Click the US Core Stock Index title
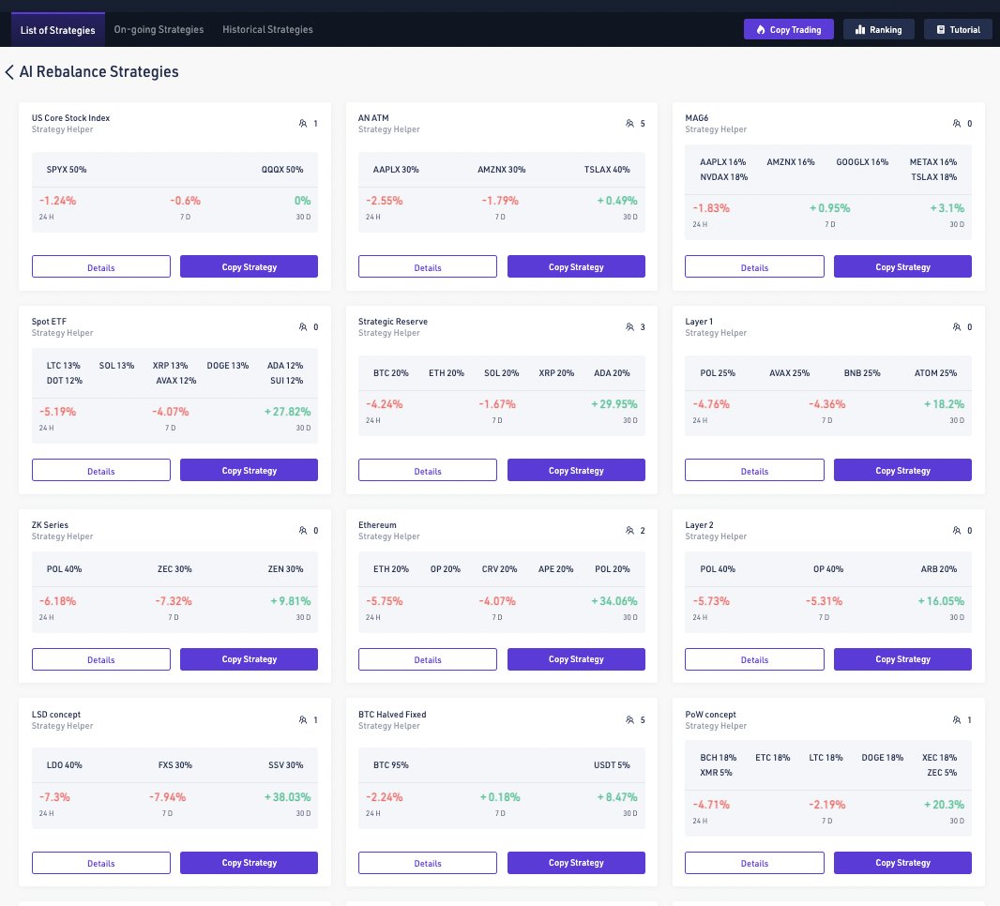 click(x=70, y=118)
